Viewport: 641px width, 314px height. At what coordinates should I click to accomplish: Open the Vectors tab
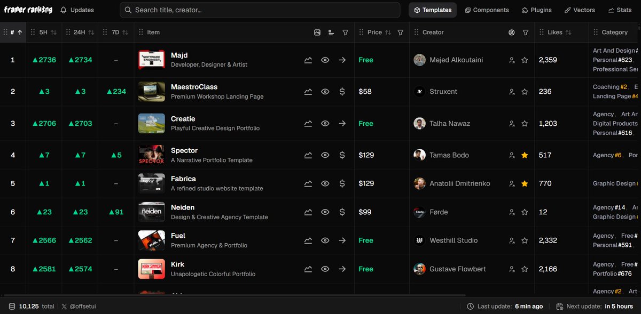pyautogui.click(x=580, y=10)
